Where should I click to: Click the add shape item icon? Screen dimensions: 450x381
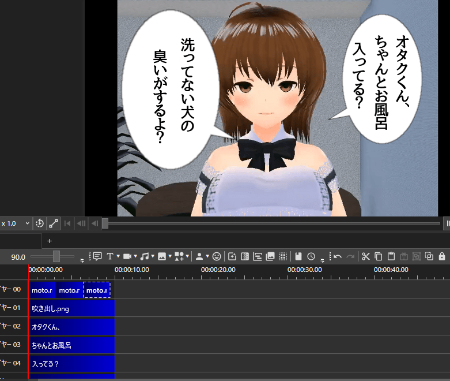click(179, 256)
